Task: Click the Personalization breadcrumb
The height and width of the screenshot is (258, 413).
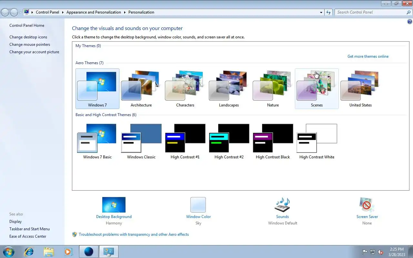Action: point(141,12)
